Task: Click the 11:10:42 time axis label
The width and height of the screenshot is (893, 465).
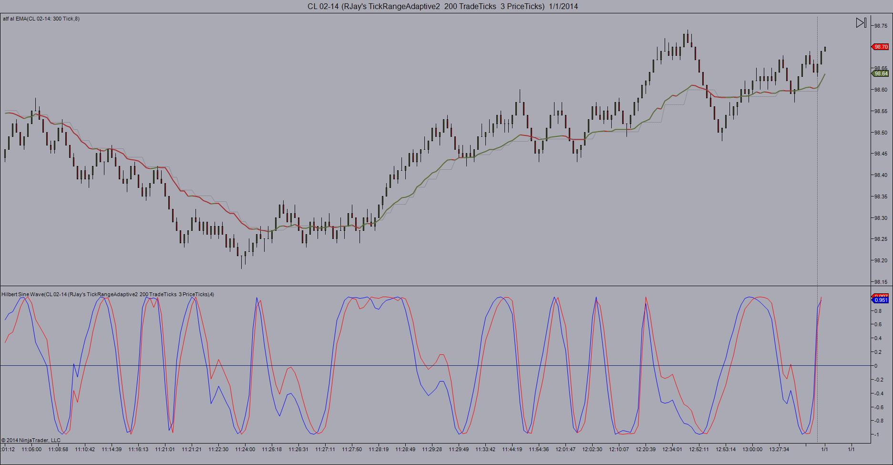Action: (85, 449)
